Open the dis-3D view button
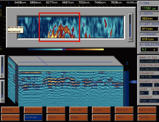159x122 pixels. click(79, 110)
